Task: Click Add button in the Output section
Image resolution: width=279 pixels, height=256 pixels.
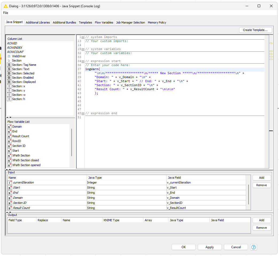Action: 261,220
